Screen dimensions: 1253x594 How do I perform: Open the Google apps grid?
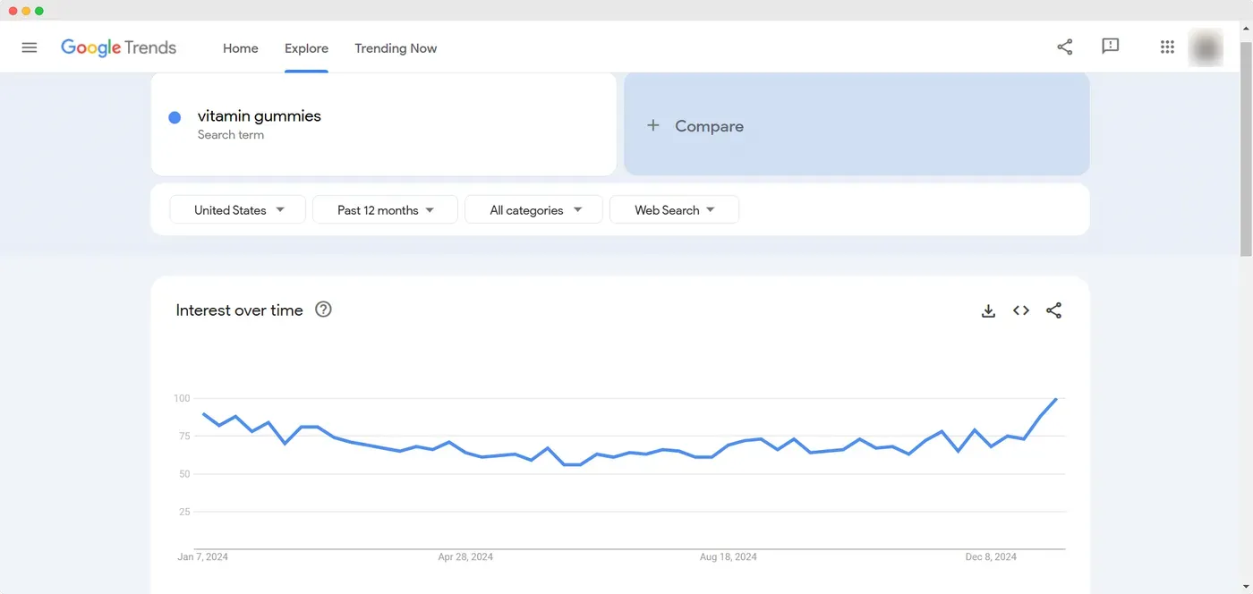1167,47
